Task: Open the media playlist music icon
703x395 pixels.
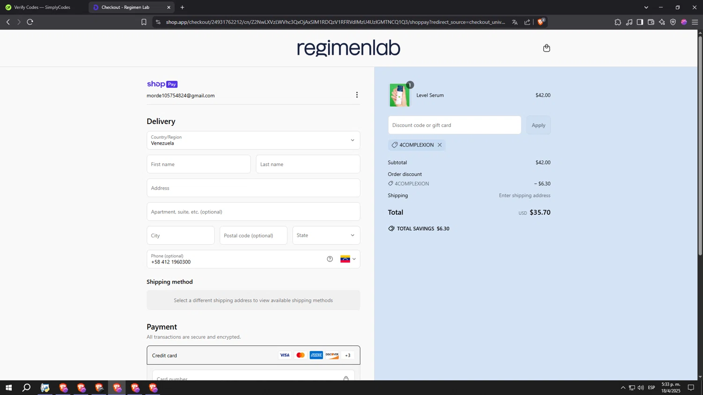Action: point(629,22)
